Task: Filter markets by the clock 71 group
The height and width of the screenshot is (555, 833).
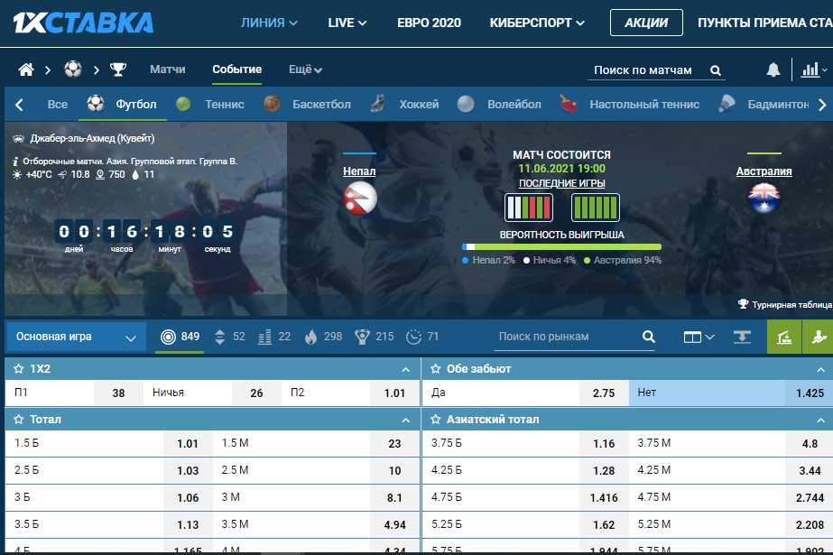Action: (x=422, y=337)
